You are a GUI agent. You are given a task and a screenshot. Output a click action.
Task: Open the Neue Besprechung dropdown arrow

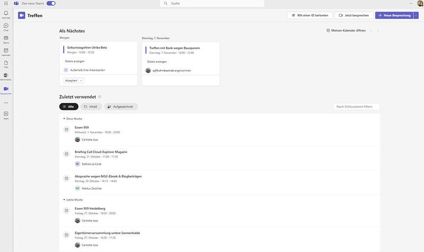click(x=416, y=16)
